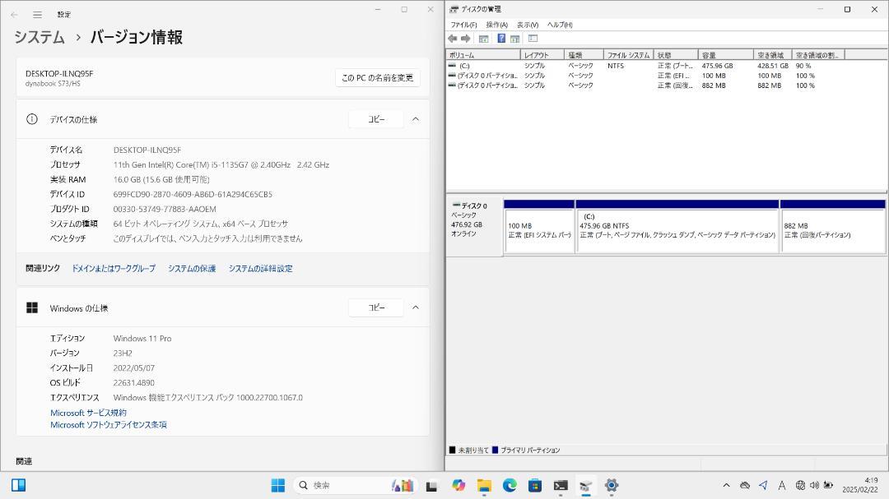Screen dimensions: 889x499
Task: Copy device specifications with コピー button
Action: [x=376, y=119]
